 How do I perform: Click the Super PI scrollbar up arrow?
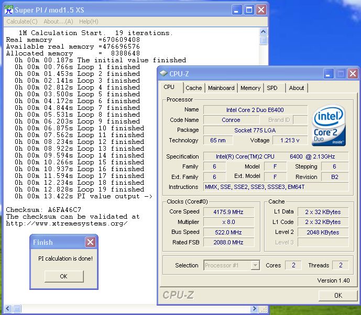coord(263,32)
